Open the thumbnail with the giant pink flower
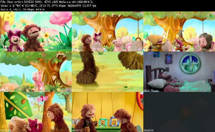The width and height of the screenshot is (215, 132). point(36,31)
